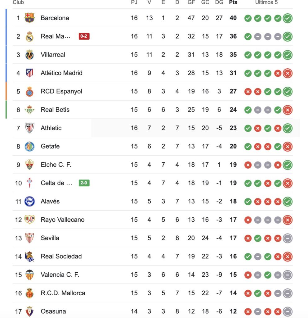The height and width of the screenshot is (318, 308).
Task: Click the Valencia C. F. bat crest
Action: (29, 275)
